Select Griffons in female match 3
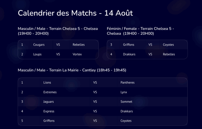The width and height of the screenshot is (202, 129). click(x=129, y=45)
